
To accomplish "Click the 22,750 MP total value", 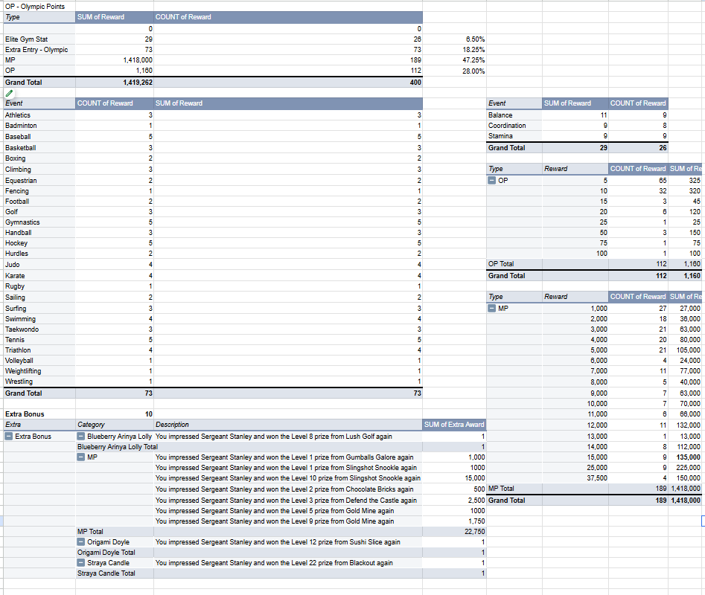I will tap(475, 532).
